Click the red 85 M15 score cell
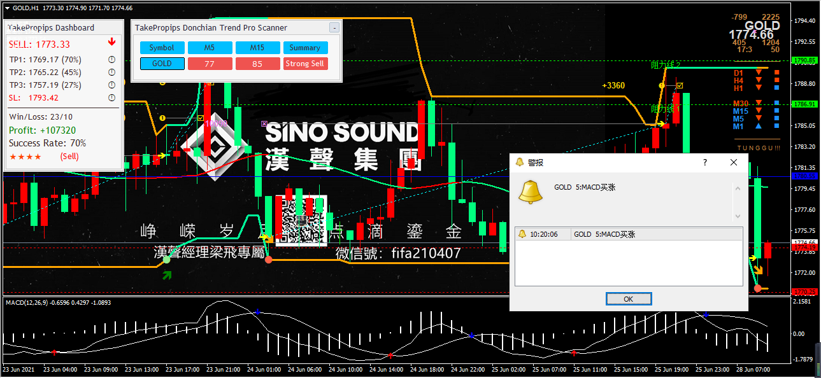 (x=257, y=64)
